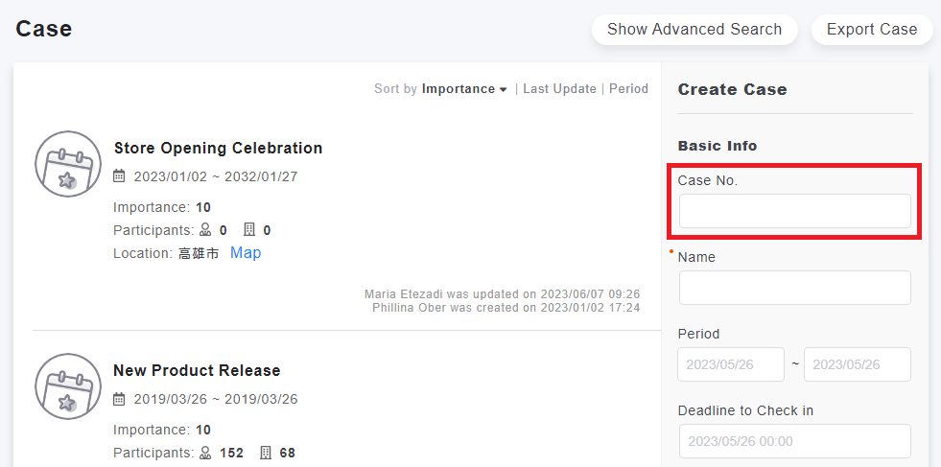
Task: Open the Store Opening Celebration case
Action: tap(218, 149)
